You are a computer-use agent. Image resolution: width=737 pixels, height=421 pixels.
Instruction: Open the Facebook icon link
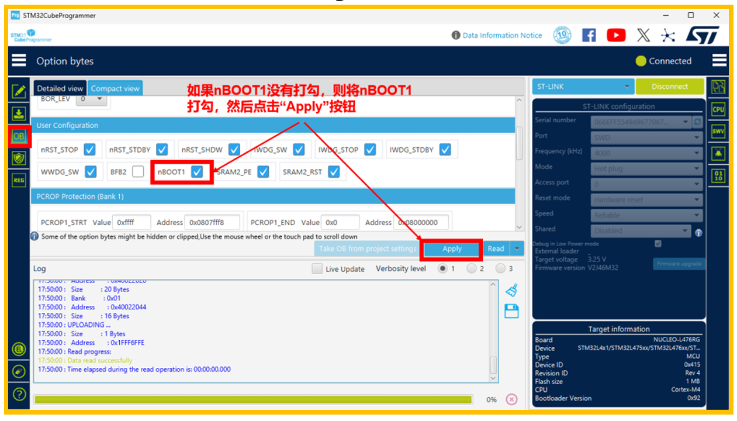[589, 35]
